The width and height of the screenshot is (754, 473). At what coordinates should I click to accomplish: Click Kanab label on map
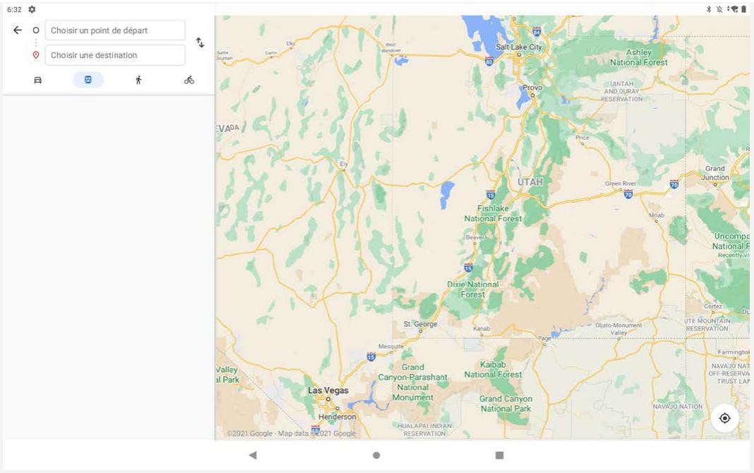[x=481, y=329]
